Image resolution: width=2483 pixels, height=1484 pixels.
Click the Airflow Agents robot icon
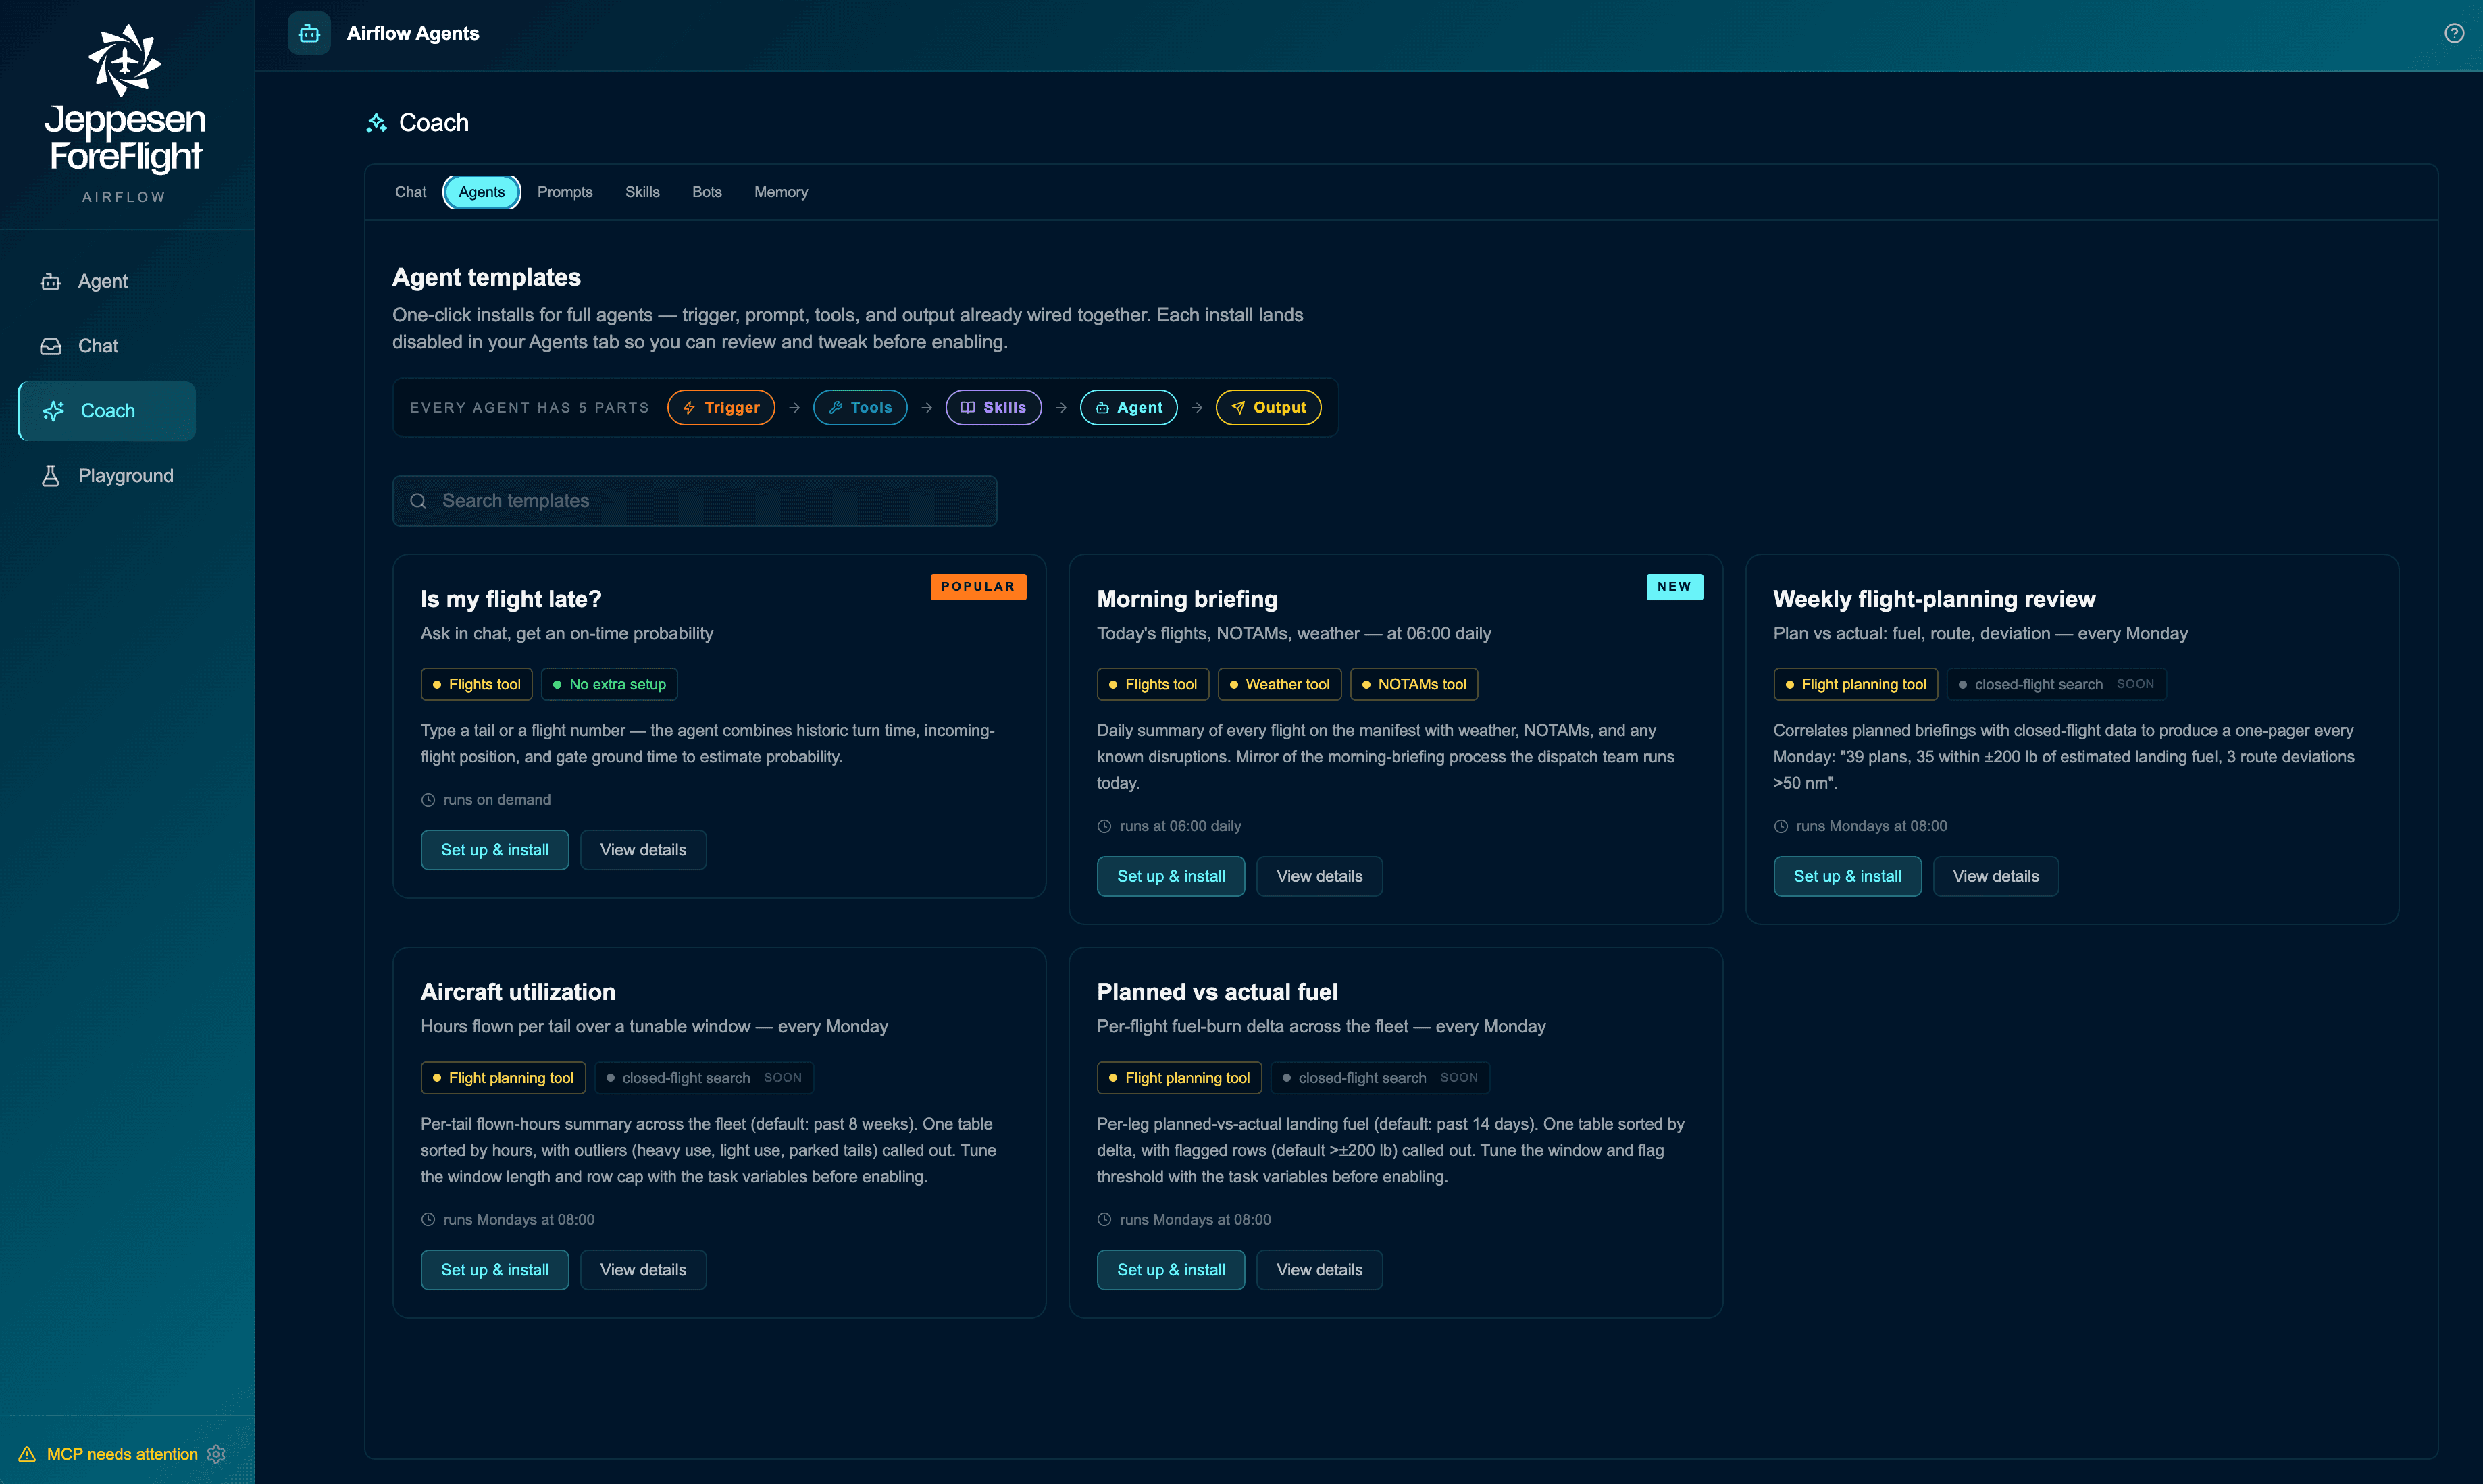pos(309,33)
